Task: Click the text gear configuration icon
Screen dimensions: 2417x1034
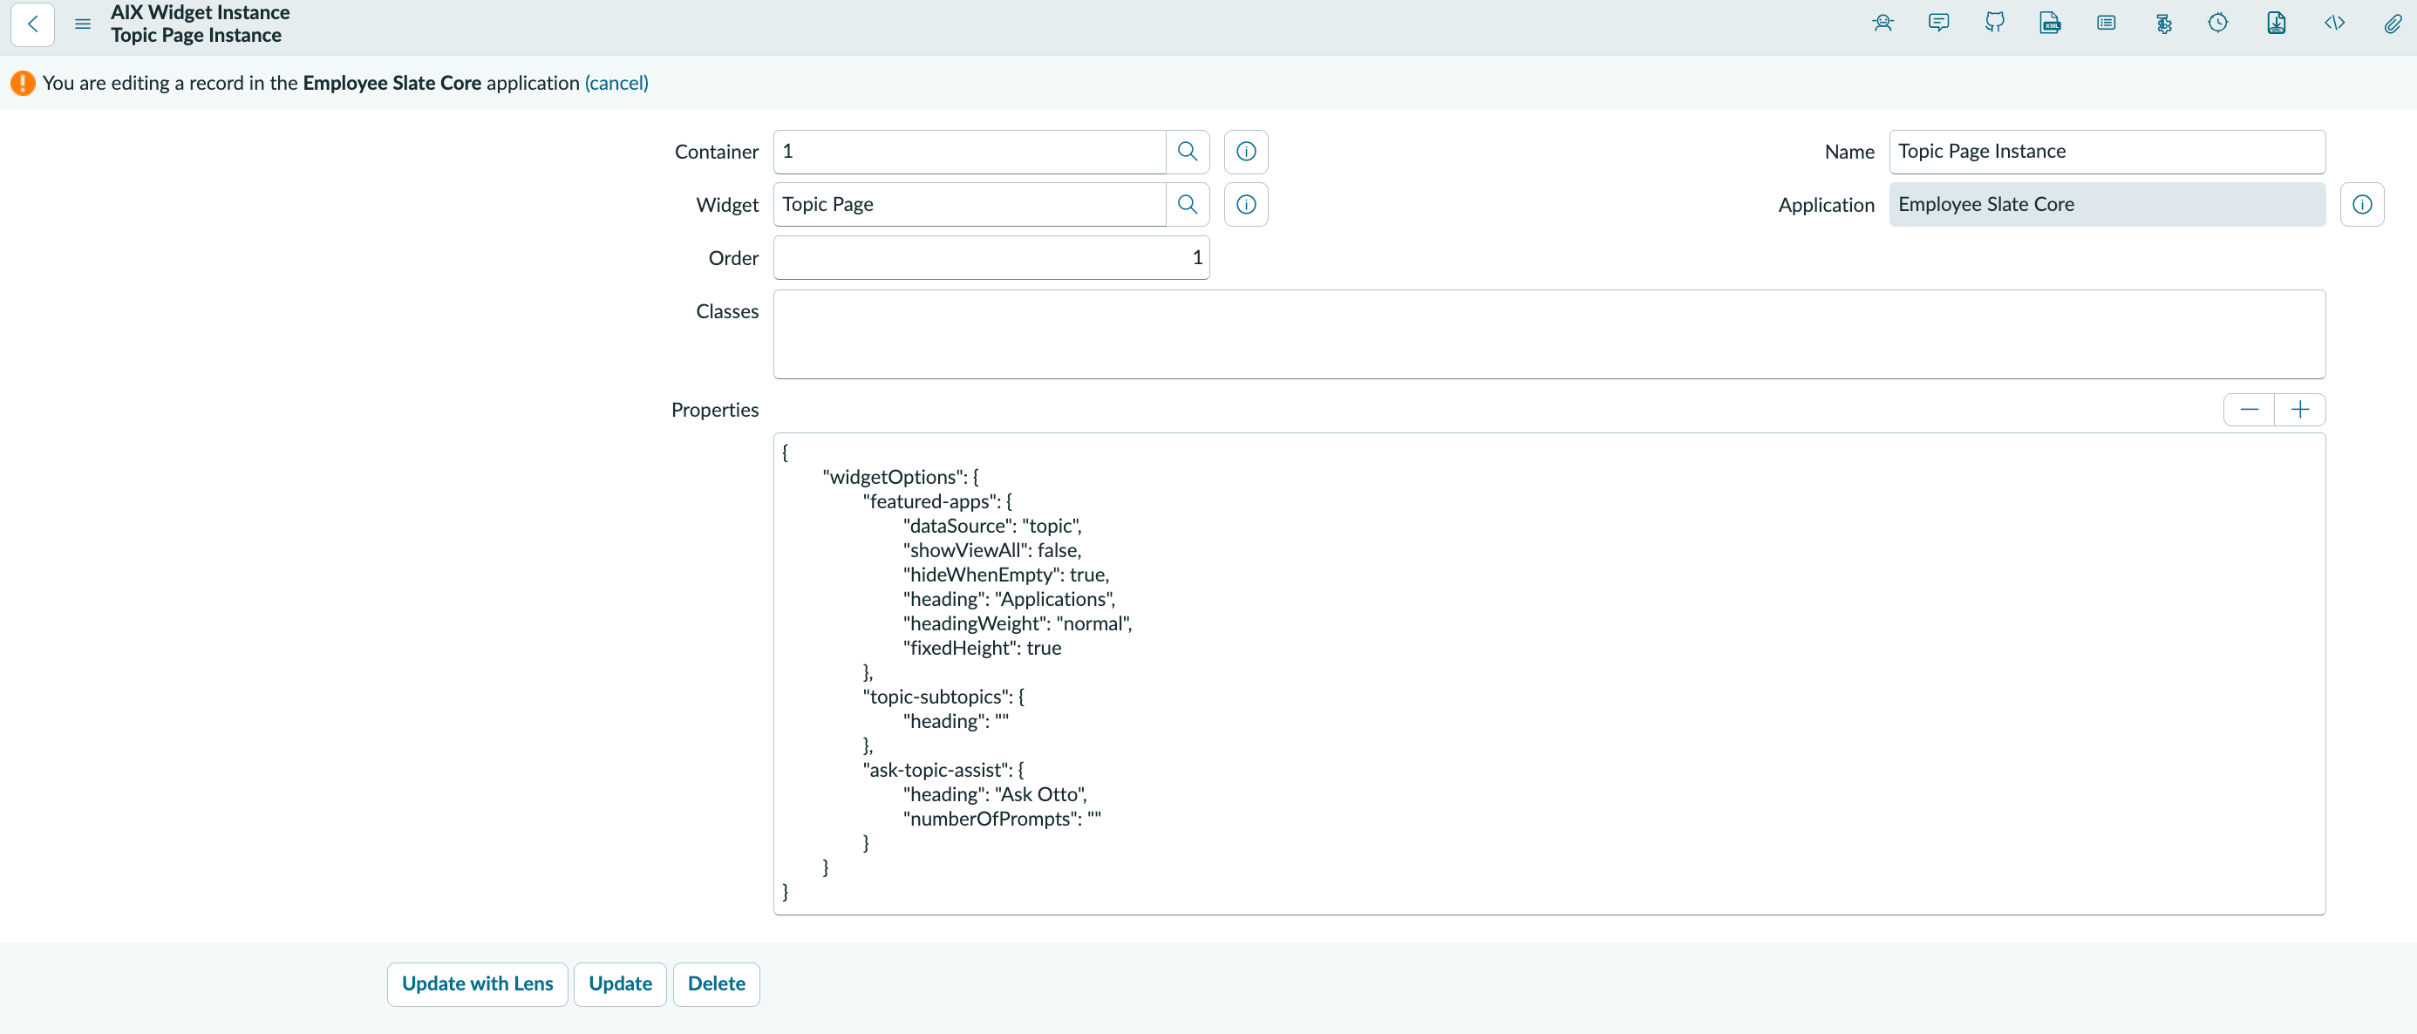Action: 2162,24
